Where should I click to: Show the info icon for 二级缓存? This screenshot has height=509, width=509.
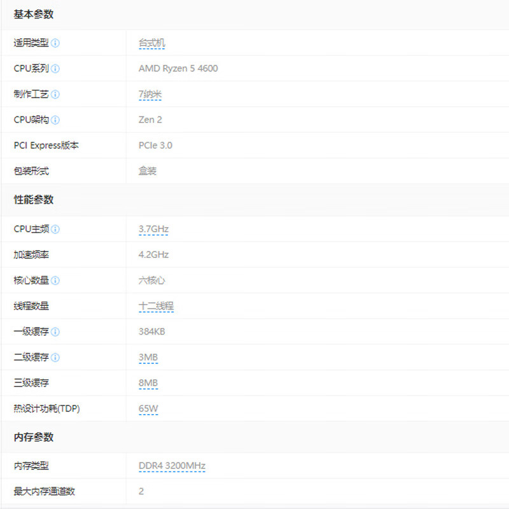pyautogui.click(x=55, y=358)
